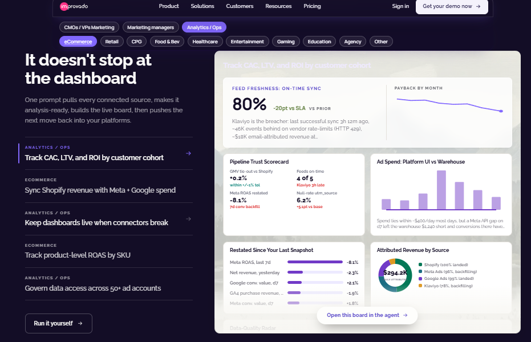The height and width of the screenshot is (342, 531).
Task: Select the Food & Bev industry pill
Action: (x=167, y=42)
